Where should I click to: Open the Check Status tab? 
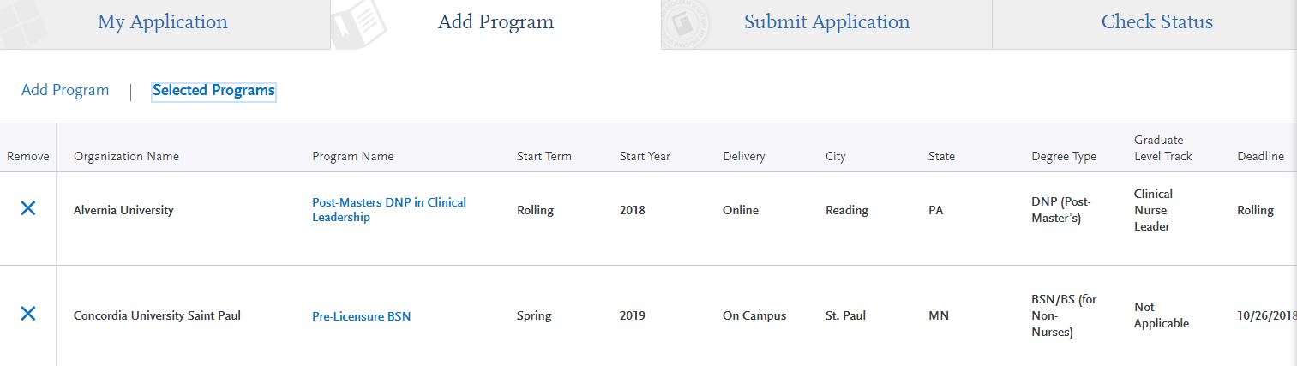click(1156, 22)
